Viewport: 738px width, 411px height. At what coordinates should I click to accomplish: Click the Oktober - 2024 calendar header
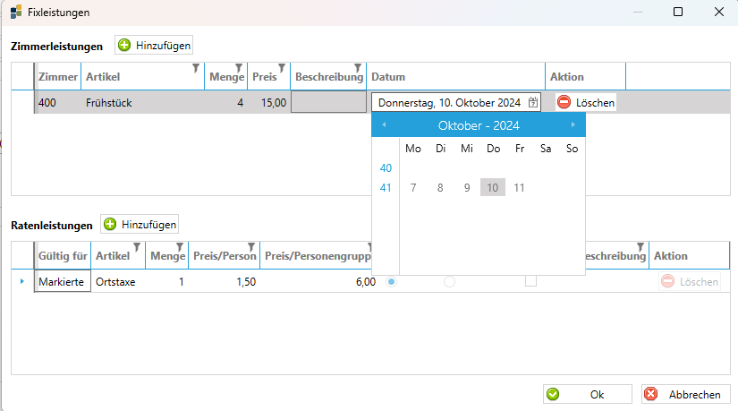[x=479, y=125]
